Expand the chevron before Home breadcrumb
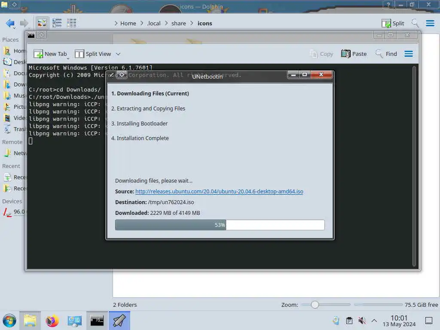This screenshot has height=330, width=440. [116, 23]
